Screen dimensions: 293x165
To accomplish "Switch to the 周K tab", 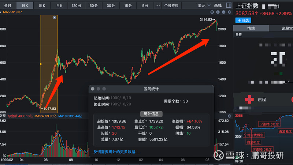I will pos(42,5).
